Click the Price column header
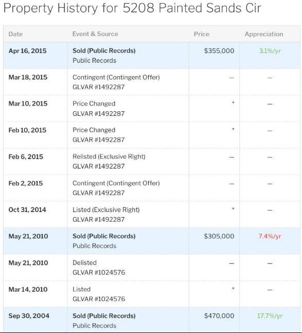The image size is (302, 333). pyautogui.click(x=201, y=34)
